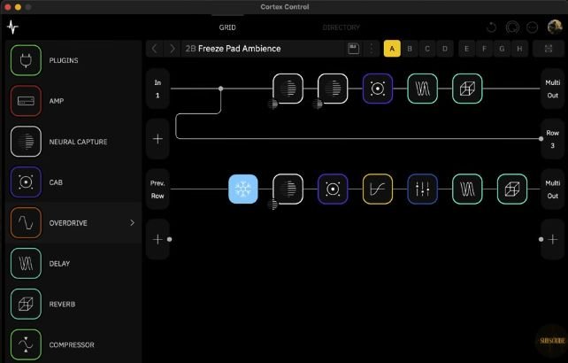Open the Prev. Row input block
Viewport: 568px width, 363px height.
(157, 189)
